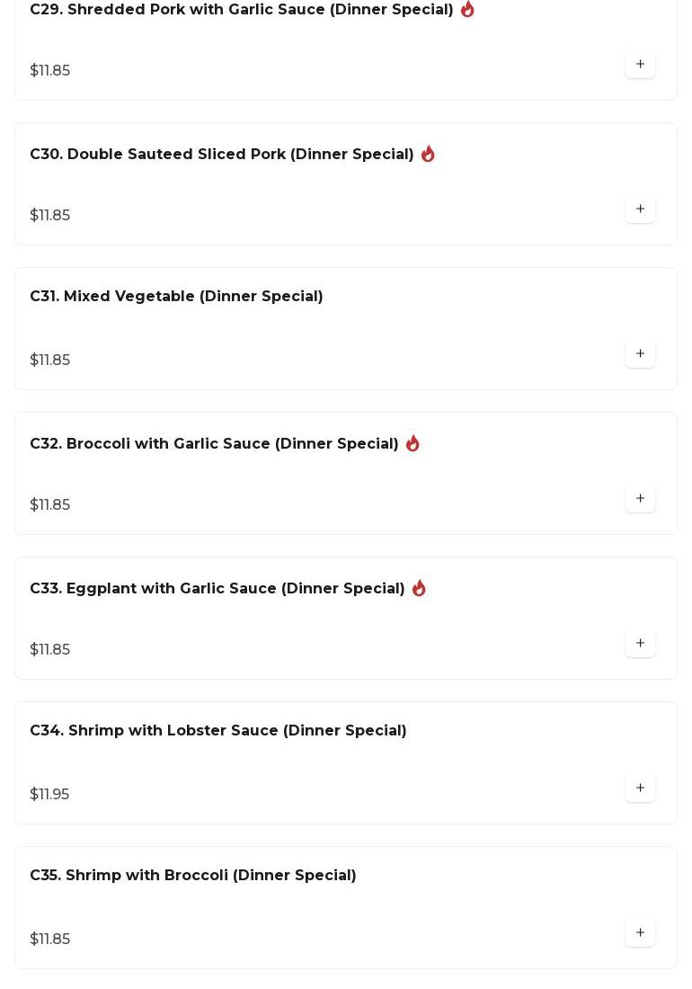Add C31 Mixed Vegetable to order
692x989 pixels.
[x=640, y=354]
